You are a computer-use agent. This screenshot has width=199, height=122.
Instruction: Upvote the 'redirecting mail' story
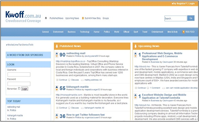[x=57, y=54]
